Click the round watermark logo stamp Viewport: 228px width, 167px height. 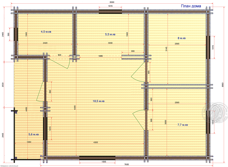pos(215,112)
